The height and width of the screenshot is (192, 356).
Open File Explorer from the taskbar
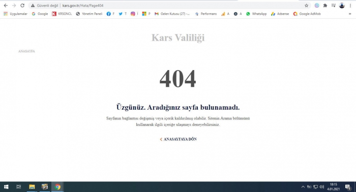coord(32,187)
